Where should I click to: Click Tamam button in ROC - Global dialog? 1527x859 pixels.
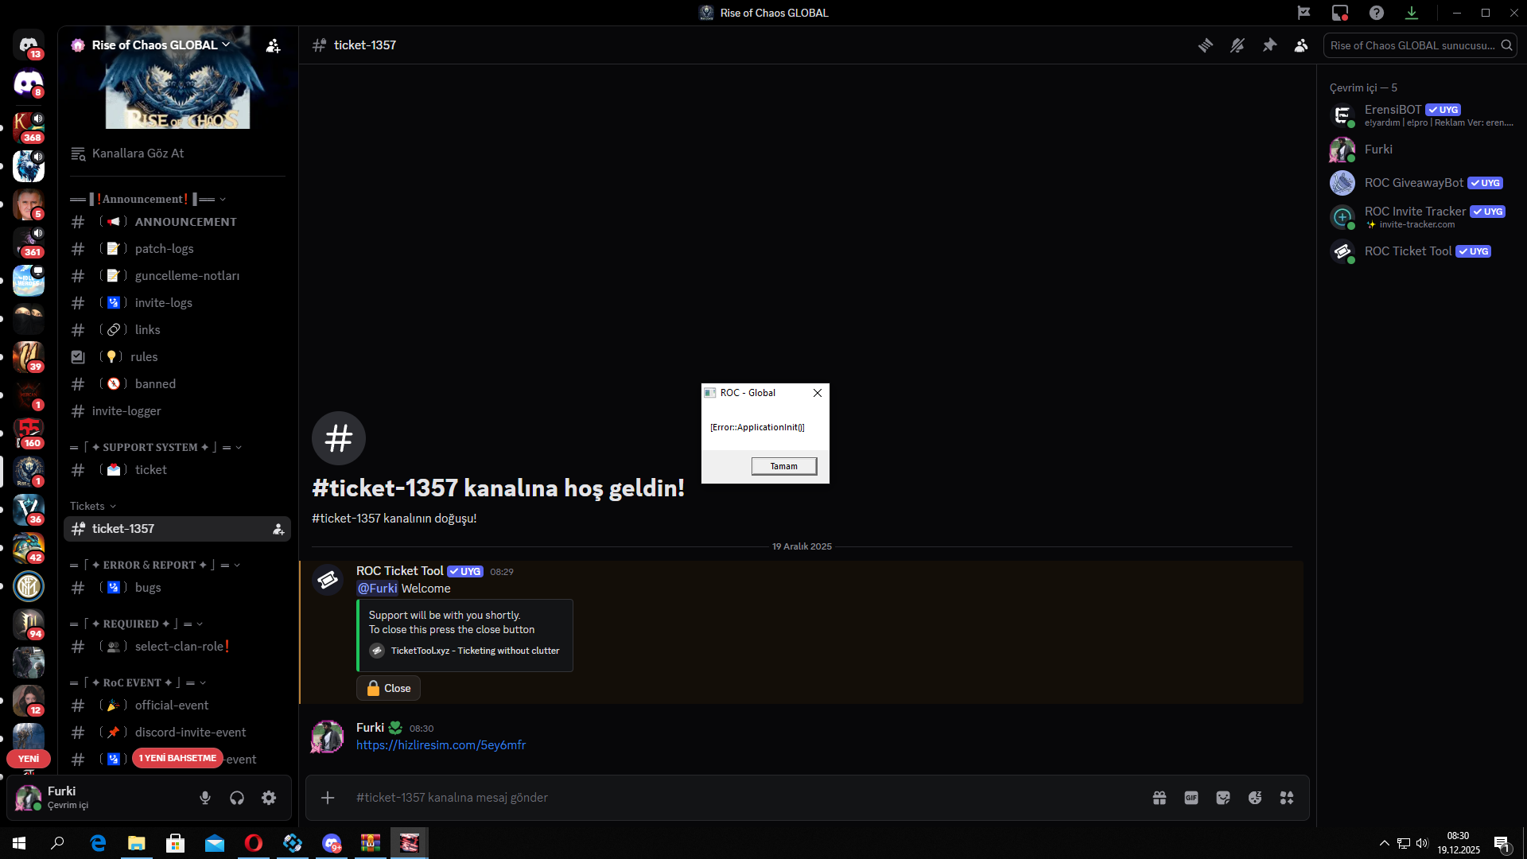click(784, 466)
